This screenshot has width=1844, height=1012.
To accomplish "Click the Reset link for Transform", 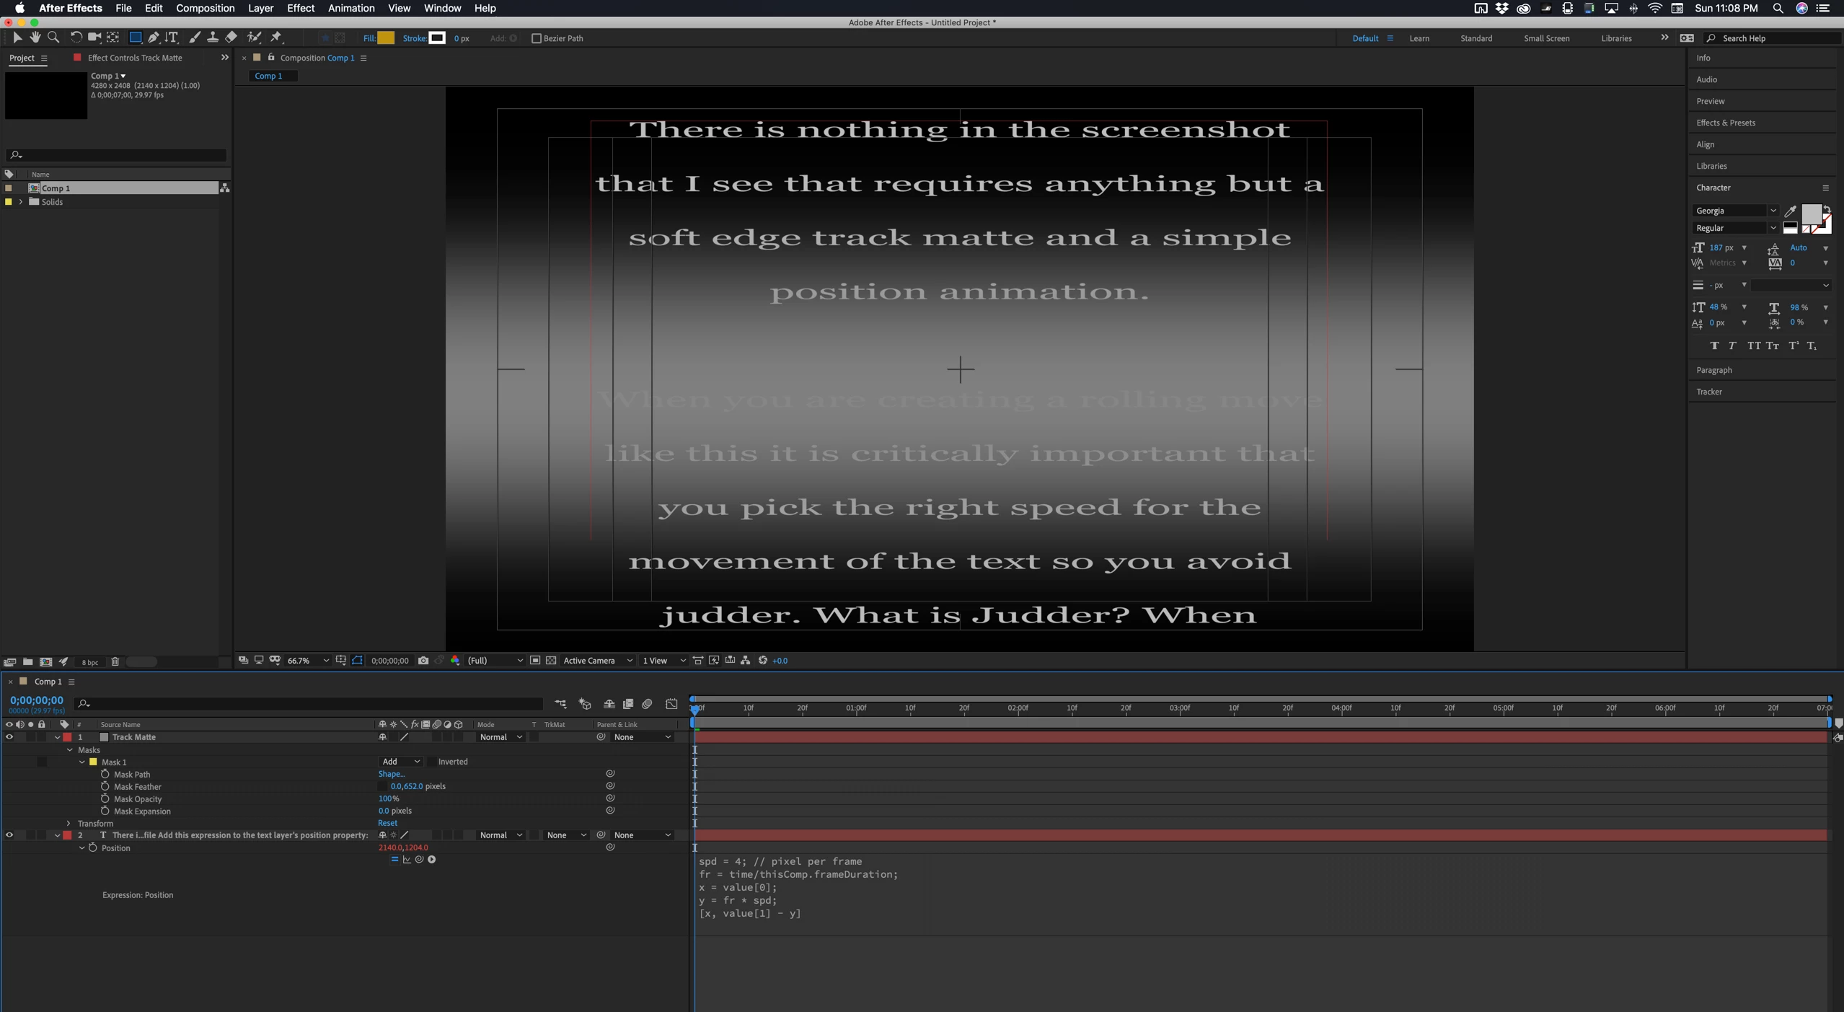I will coord(387,823).
